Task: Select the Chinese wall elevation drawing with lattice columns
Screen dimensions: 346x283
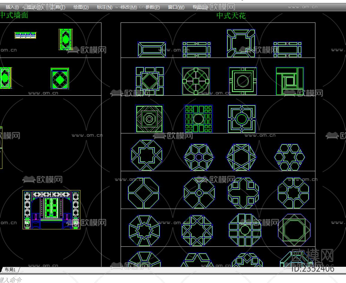Action: click(x=51, y=210)
